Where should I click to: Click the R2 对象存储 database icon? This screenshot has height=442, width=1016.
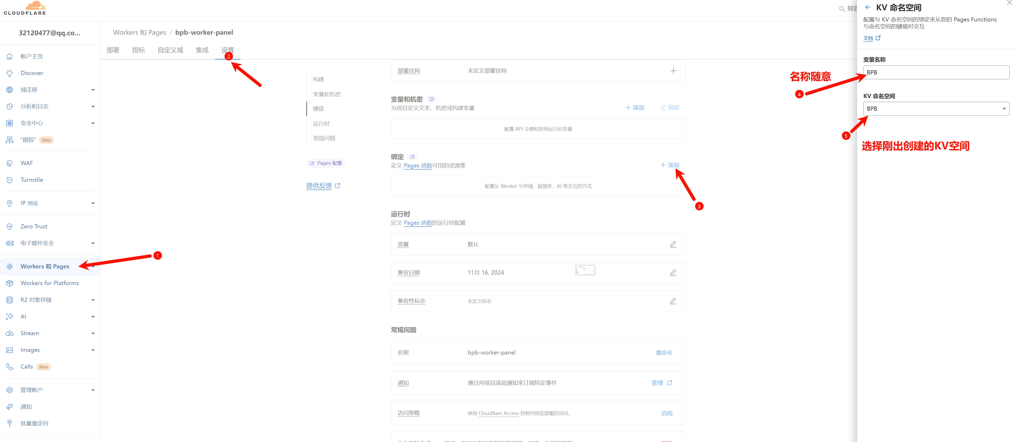tap(10, 300)
